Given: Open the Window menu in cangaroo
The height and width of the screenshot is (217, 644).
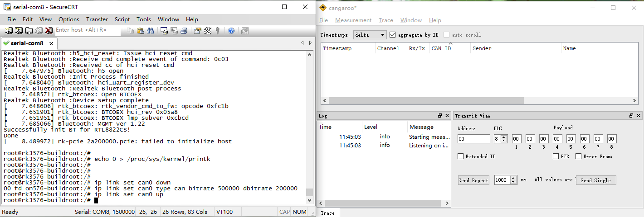Looking at the screenshot, I should (x=411, y=20).
